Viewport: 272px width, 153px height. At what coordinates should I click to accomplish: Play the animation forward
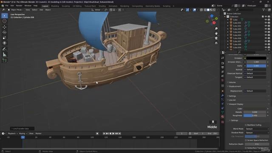pyautogui.click(x=113, y=133)
